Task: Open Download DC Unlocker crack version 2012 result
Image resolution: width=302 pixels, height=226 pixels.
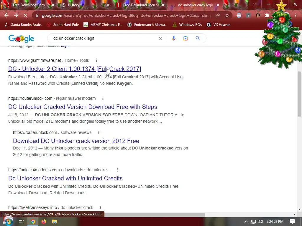Action: (76, 141)
